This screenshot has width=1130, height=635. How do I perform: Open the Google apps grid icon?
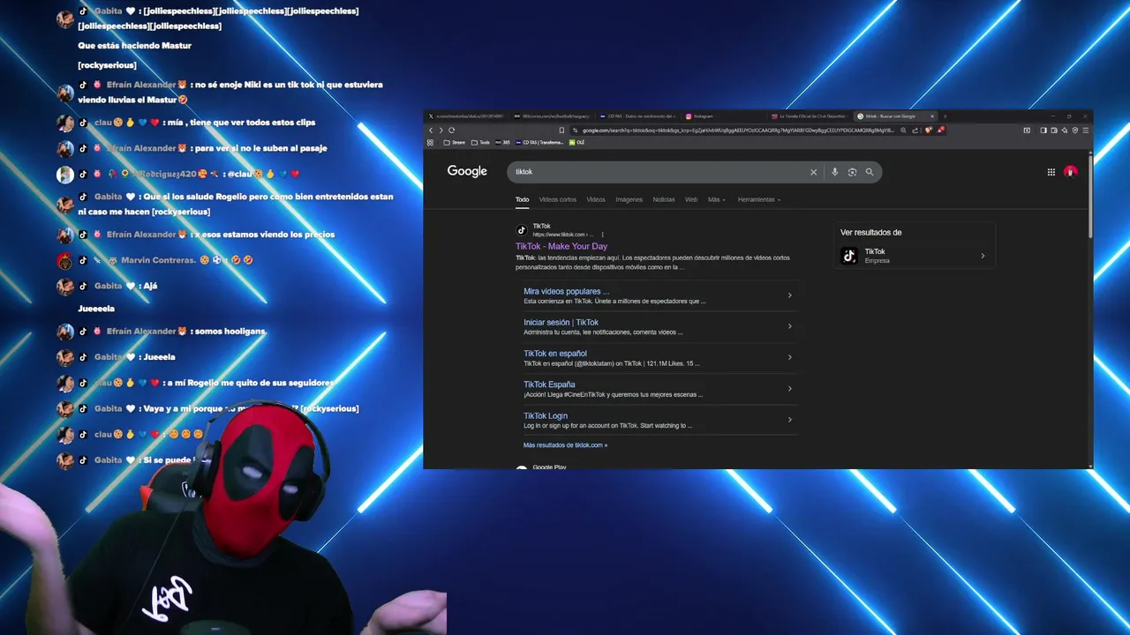(1051, 172)
